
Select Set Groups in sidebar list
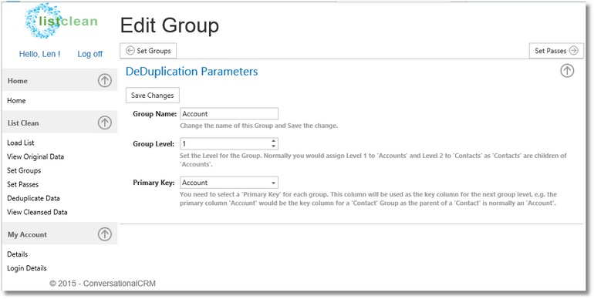(24, 171)
